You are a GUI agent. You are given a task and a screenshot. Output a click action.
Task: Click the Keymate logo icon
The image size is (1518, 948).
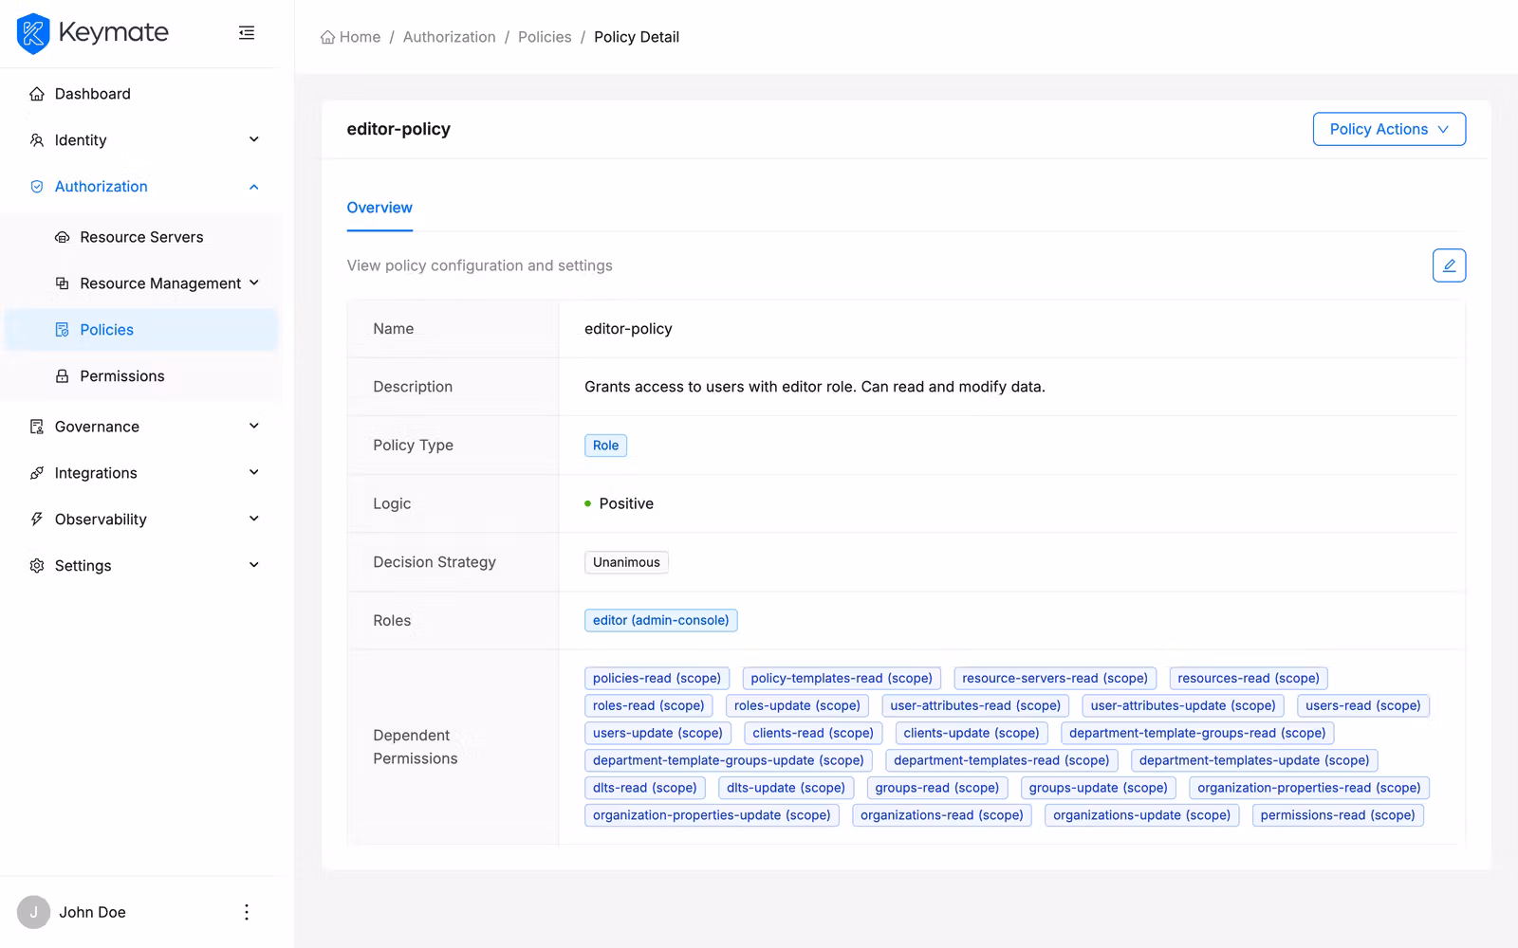pos(32,33)
